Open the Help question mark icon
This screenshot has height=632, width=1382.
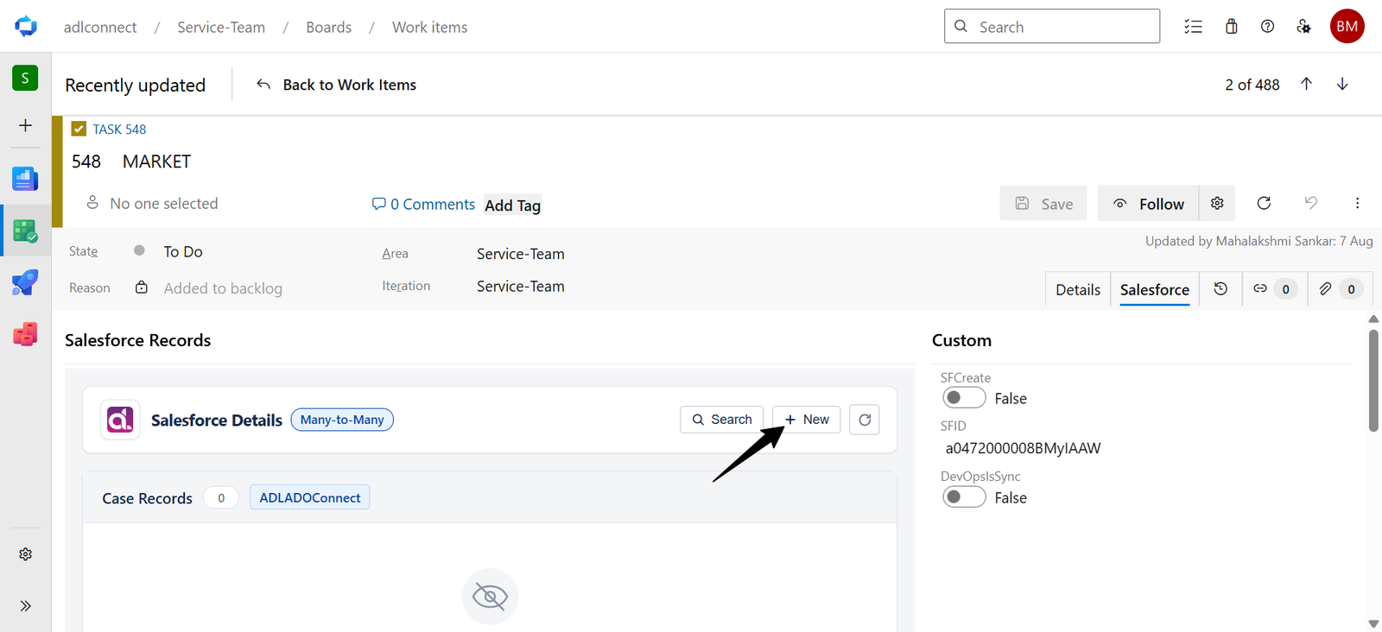tap(1267, 27)
